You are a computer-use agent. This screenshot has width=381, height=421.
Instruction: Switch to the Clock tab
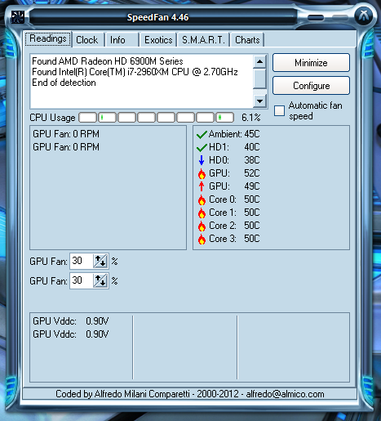point(88,40)
